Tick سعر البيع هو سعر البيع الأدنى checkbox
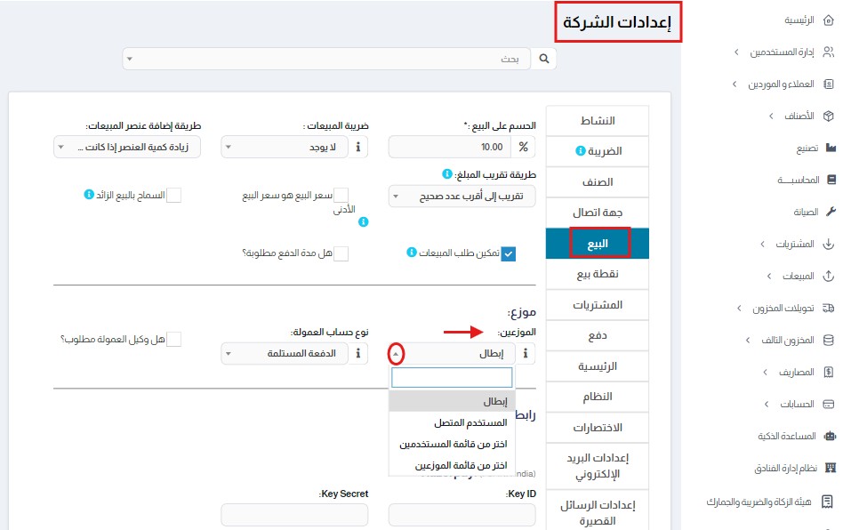 (341, 196)
